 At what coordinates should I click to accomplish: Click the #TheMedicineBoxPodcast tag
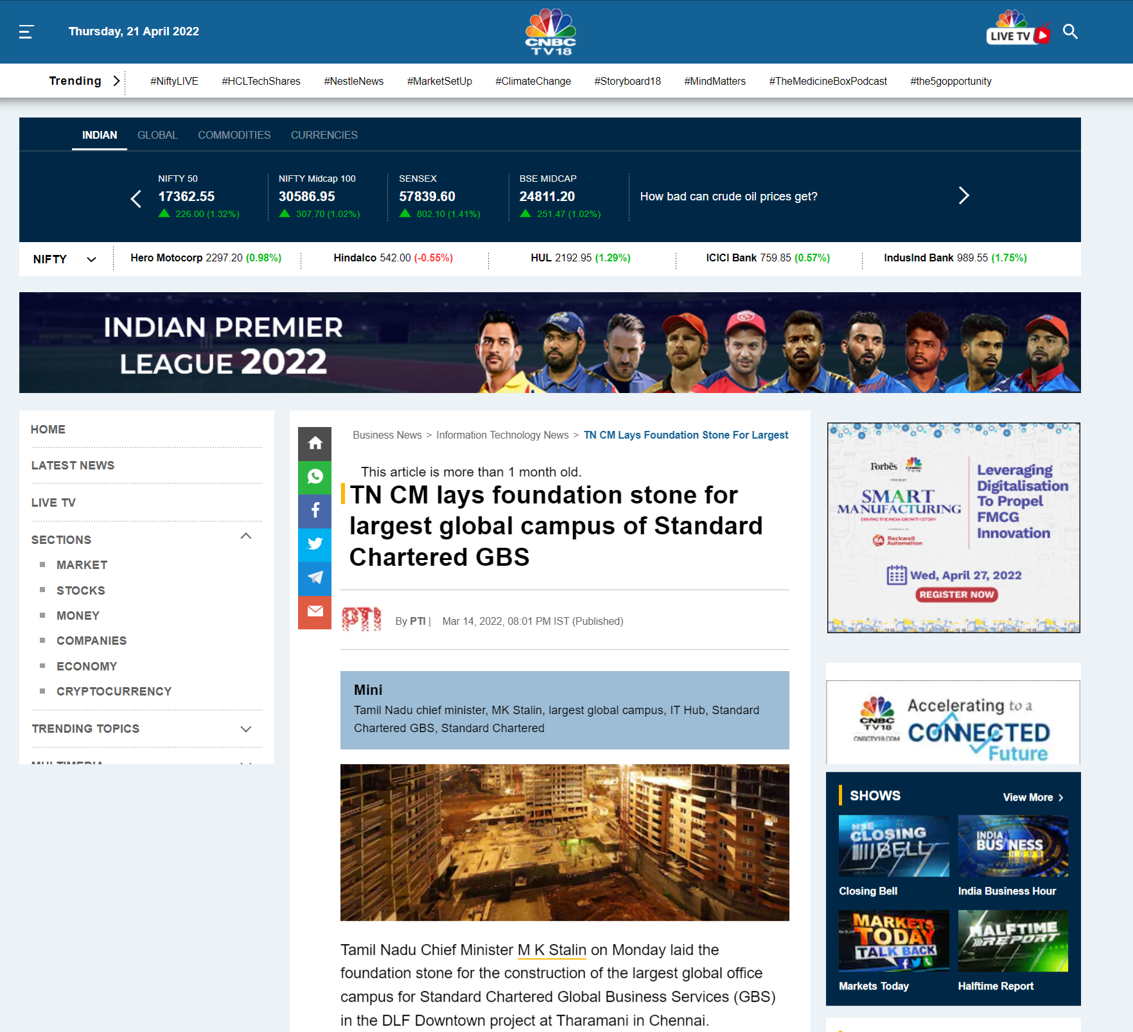828,82
